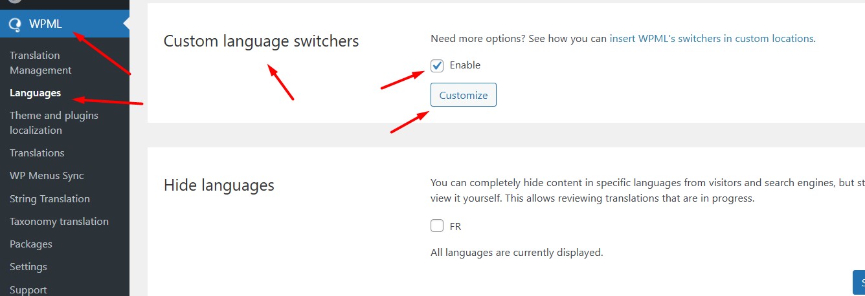Screen dimensions: 865x296
Task: Open Taxonomy translation page
Action: [x=59, y=222]
